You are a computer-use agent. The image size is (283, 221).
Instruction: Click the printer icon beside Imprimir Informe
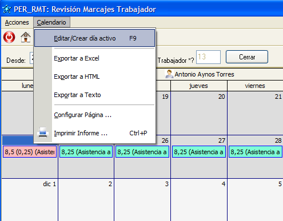click(x=43, y=132)
